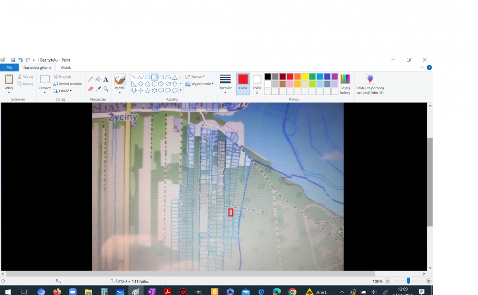Choose the Oval shape
This screenshot has height=295, width=478.
(148, 77)
